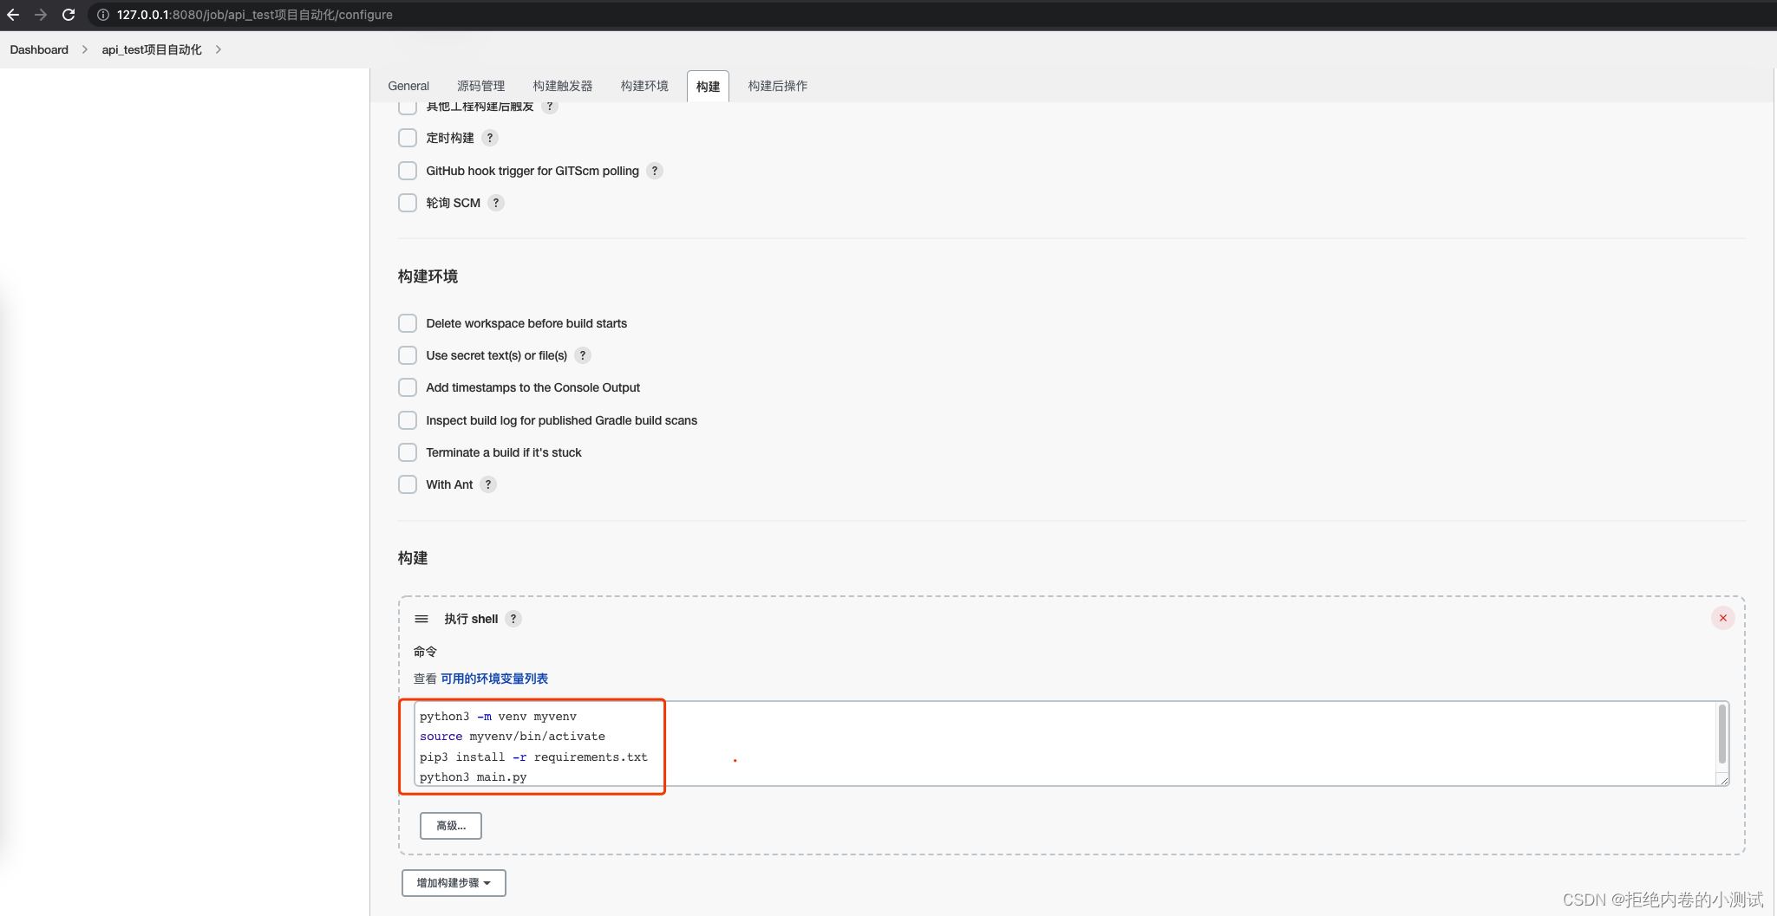Expand breadcrumb chevron after Dashboard
Screen dimensions: 1777x916
click(84, 49)
